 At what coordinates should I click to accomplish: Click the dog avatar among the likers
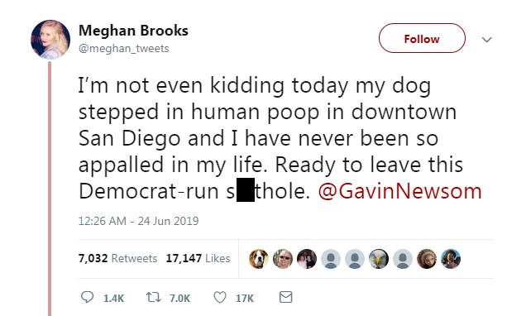(x=259, y=259)
